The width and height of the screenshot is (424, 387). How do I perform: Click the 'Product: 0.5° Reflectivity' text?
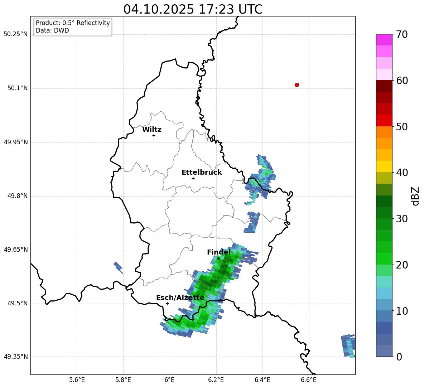(x=73, y=23)
